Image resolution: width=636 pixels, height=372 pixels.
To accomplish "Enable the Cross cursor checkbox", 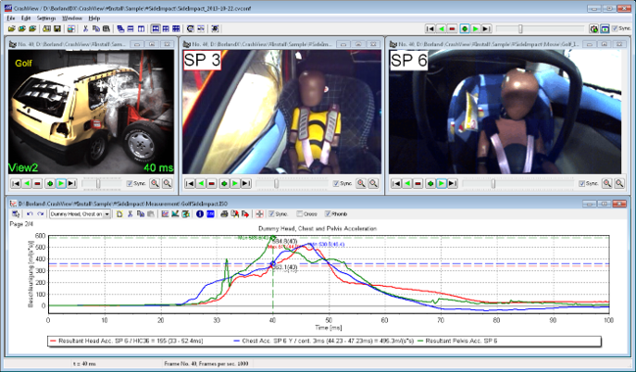I will [x=307, y=214].
